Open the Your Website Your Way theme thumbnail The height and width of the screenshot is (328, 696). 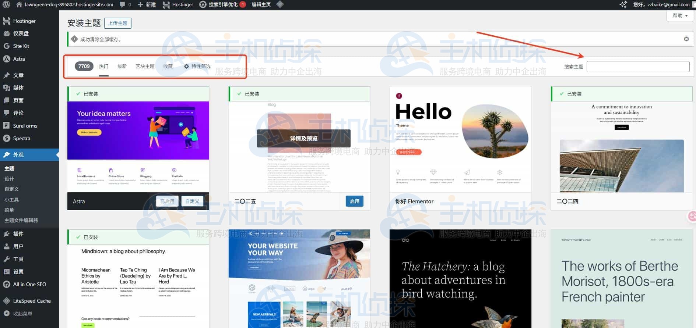pos(299,279)
